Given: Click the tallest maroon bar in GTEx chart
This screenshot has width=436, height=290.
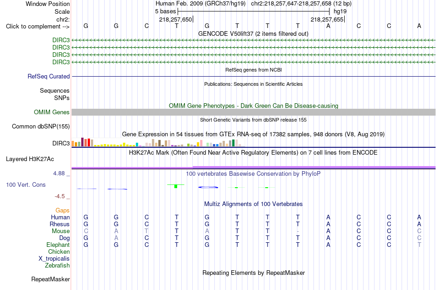Looking at the screenshot, I should pyautogui.click(x=82, y=142).
